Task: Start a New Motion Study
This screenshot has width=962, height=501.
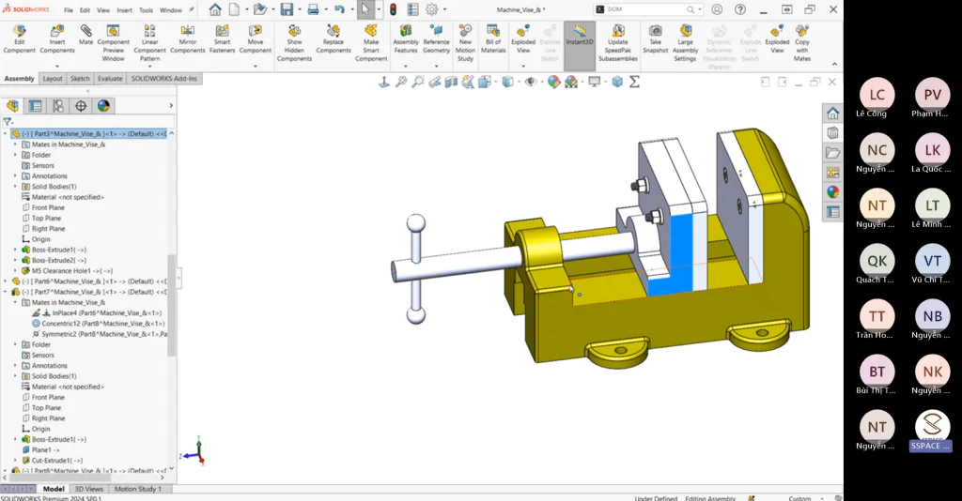Action: point(465,43)
